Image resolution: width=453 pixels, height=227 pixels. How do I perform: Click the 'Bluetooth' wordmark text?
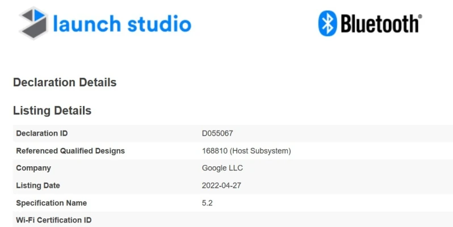coord(381,23)
